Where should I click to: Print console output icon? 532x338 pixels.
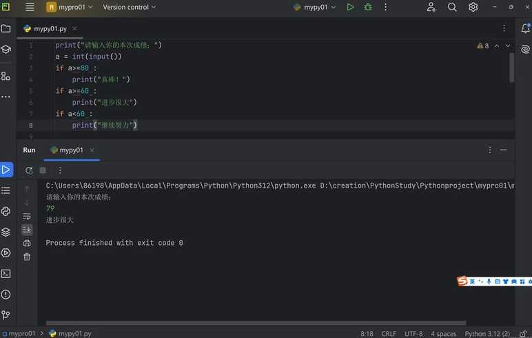(27, 243)
